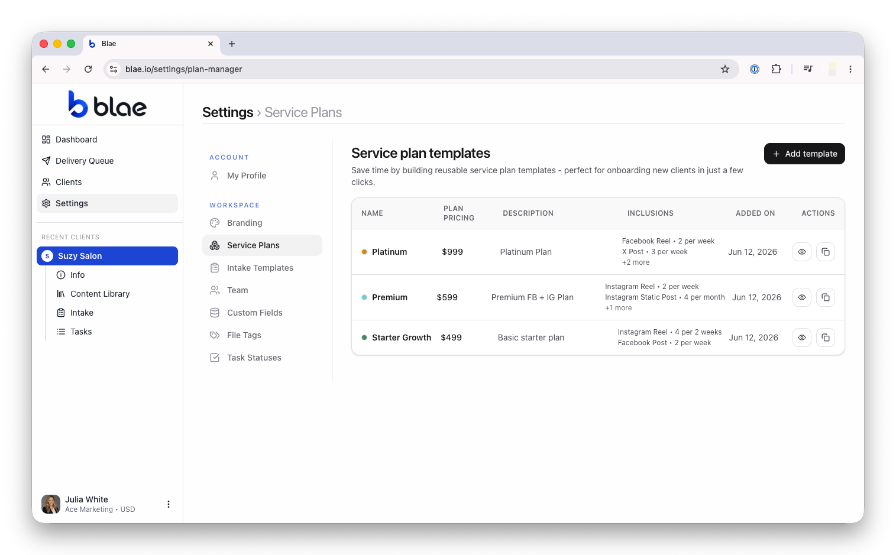Click the green Starter Growth color dot

[364, 337]
